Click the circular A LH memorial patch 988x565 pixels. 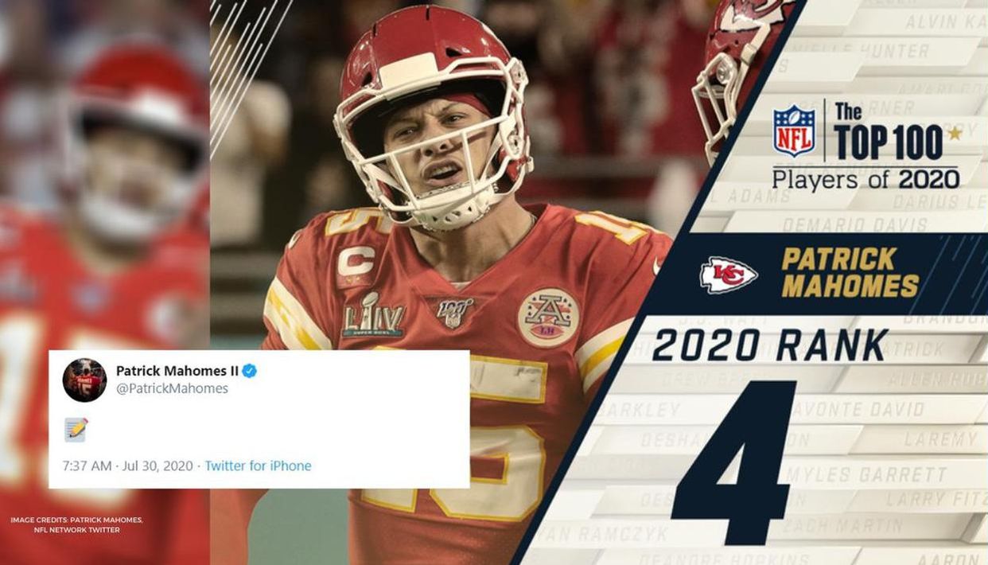548,317
